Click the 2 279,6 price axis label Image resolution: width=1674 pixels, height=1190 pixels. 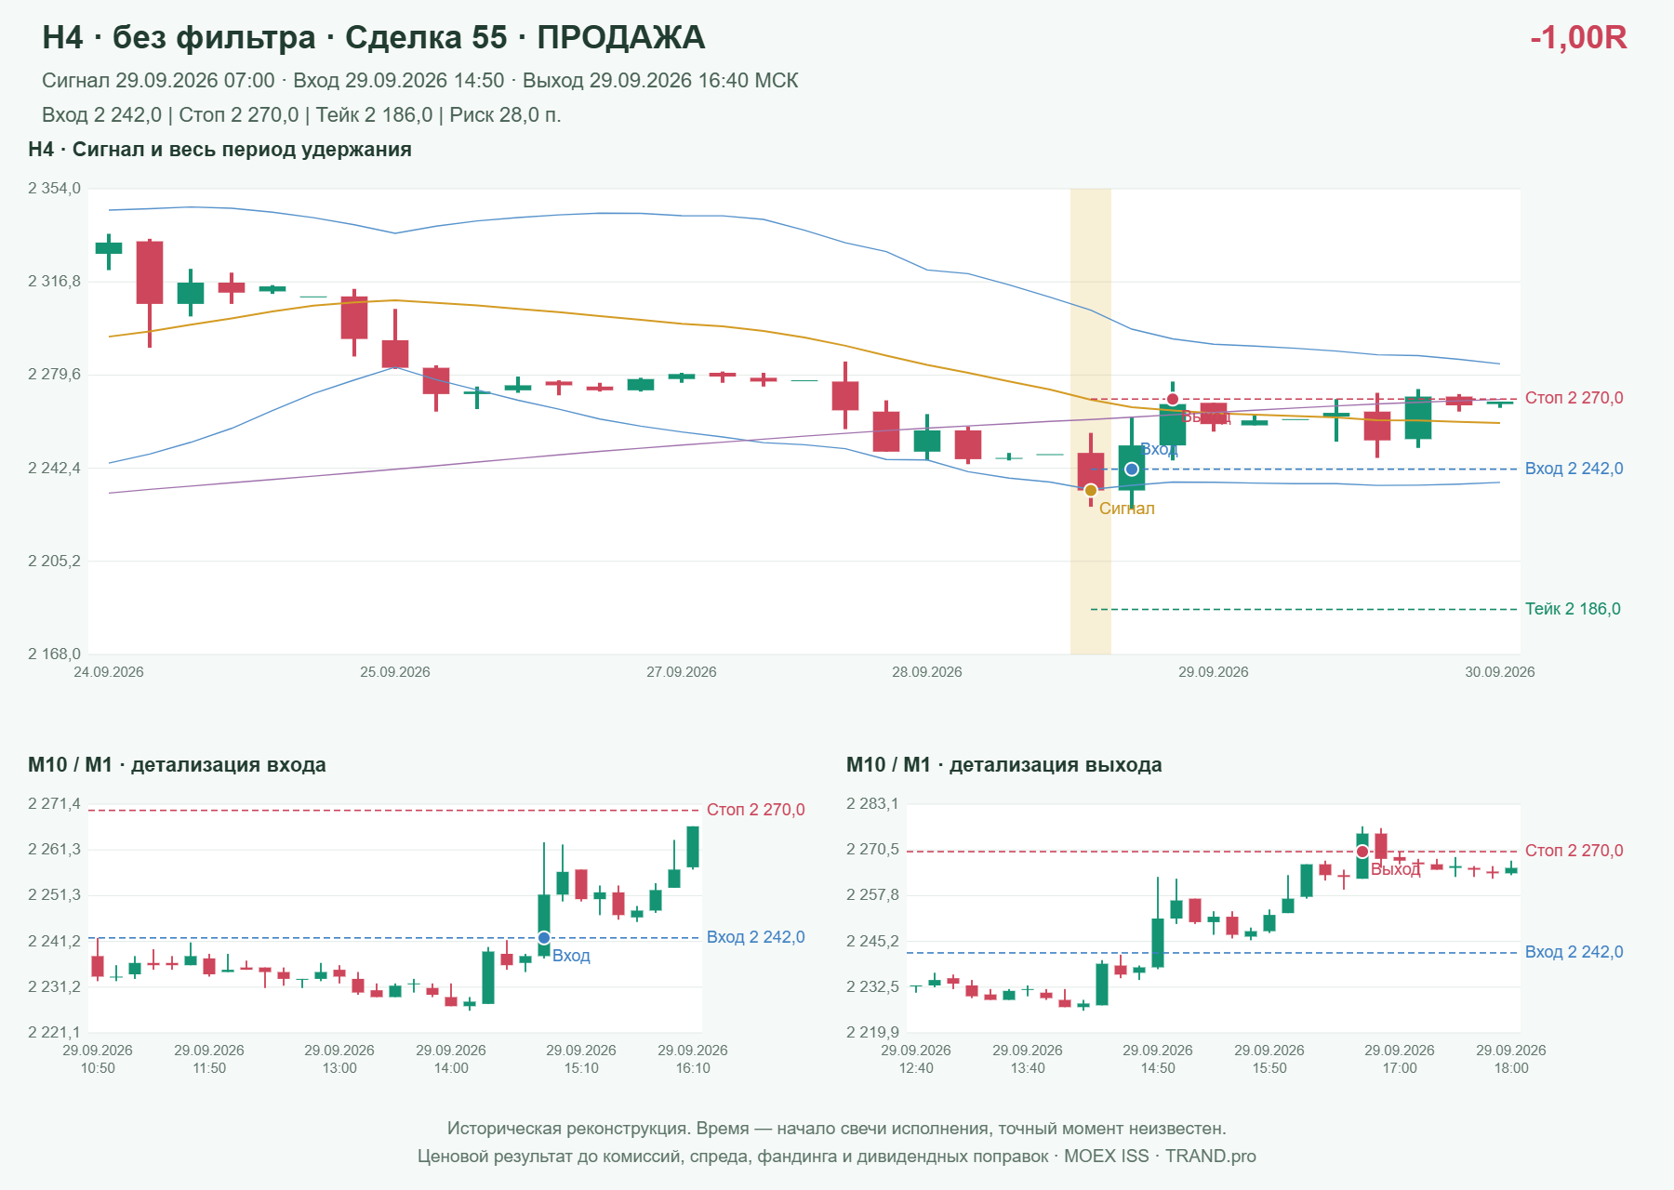coord(55,375)
